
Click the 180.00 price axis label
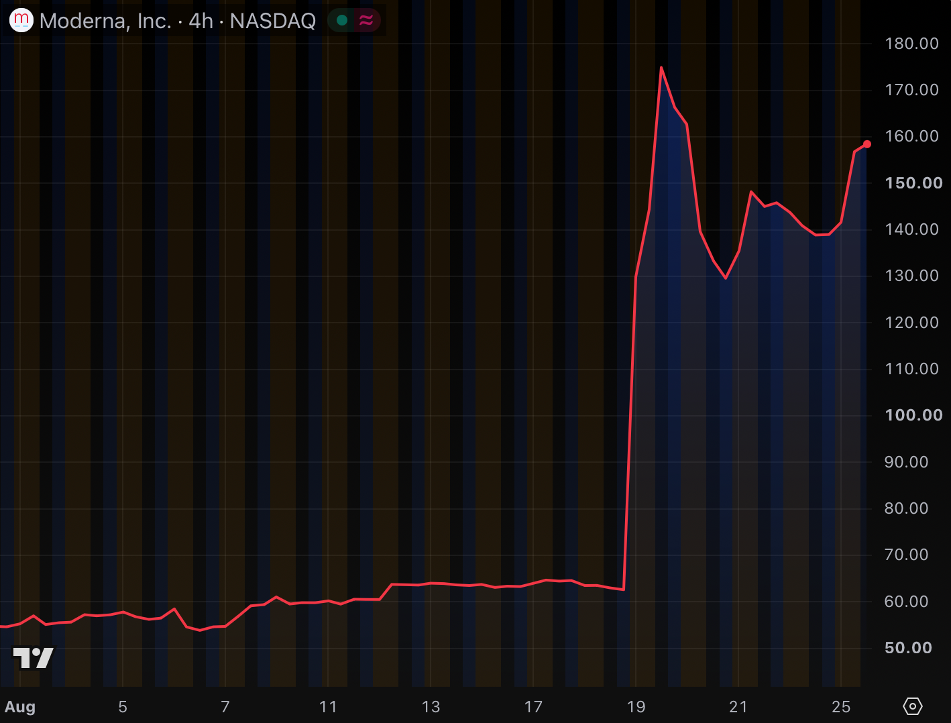coord(911,44)
